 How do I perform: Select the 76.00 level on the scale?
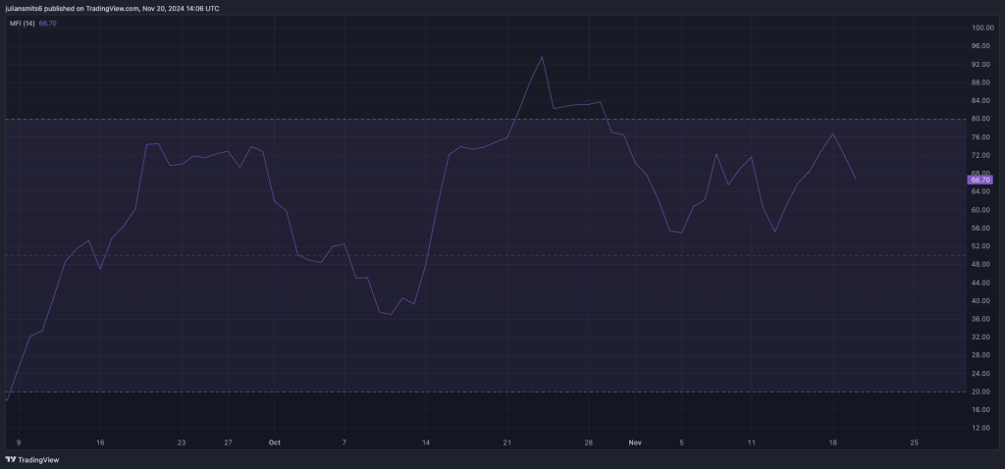point(982,137)
